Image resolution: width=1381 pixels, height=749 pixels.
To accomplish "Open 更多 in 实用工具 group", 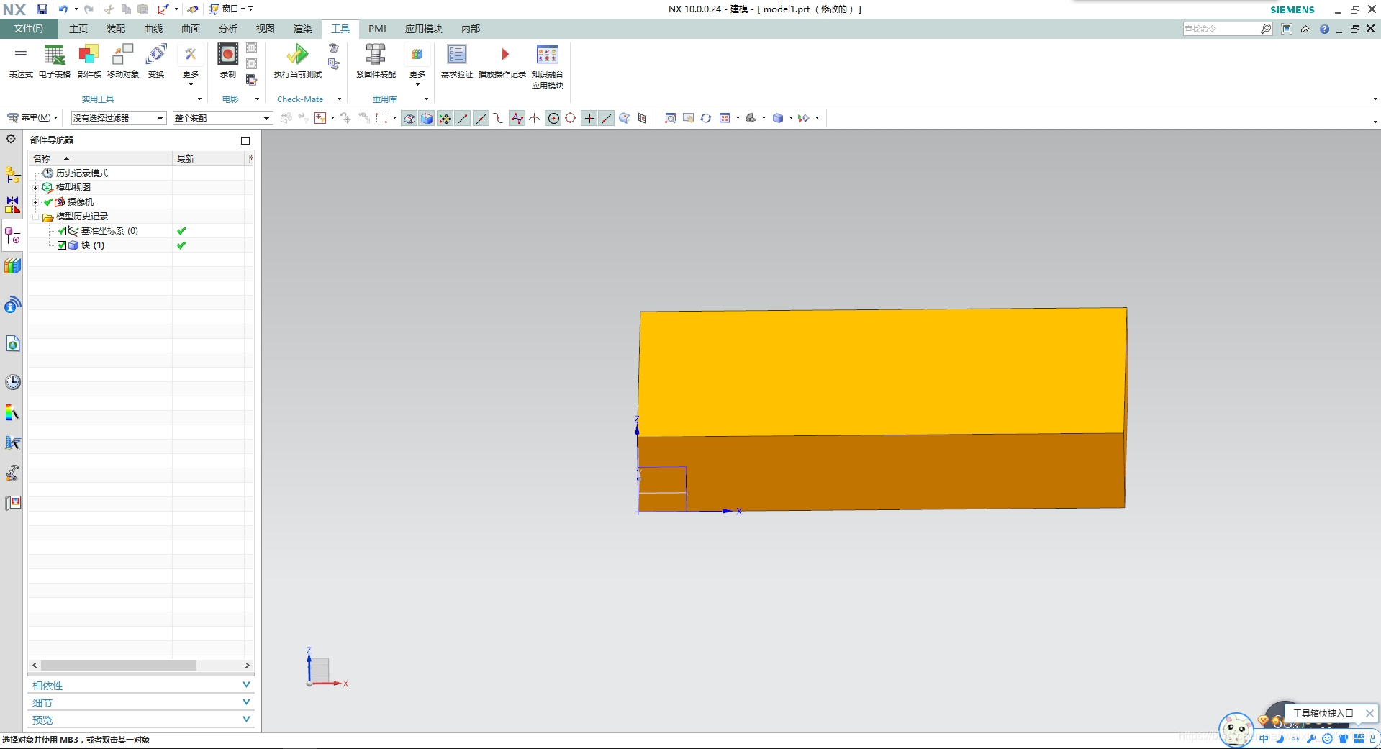I will [x=191, y=65].
